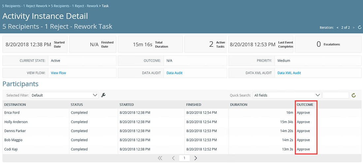Viewport: 363px width, 163px height.
Task: Select the Erica Ford participant row
Action: 12,113
